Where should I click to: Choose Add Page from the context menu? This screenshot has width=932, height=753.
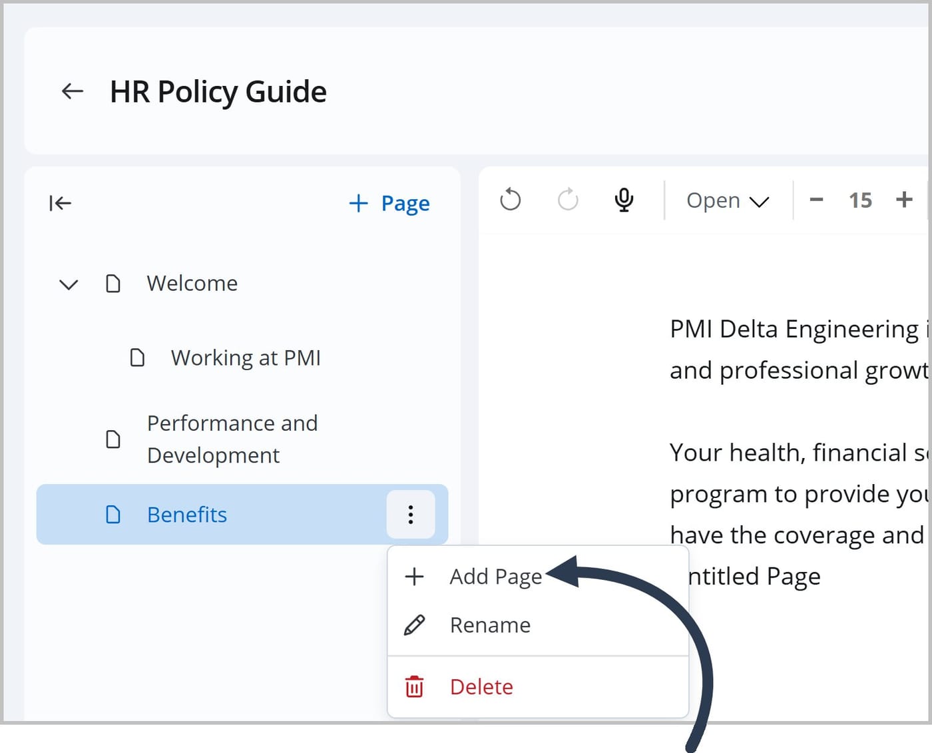538,577
